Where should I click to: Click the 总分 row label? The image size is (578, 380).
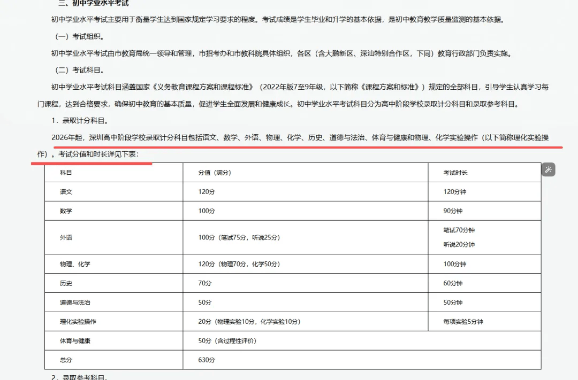(x=113, y=360)
